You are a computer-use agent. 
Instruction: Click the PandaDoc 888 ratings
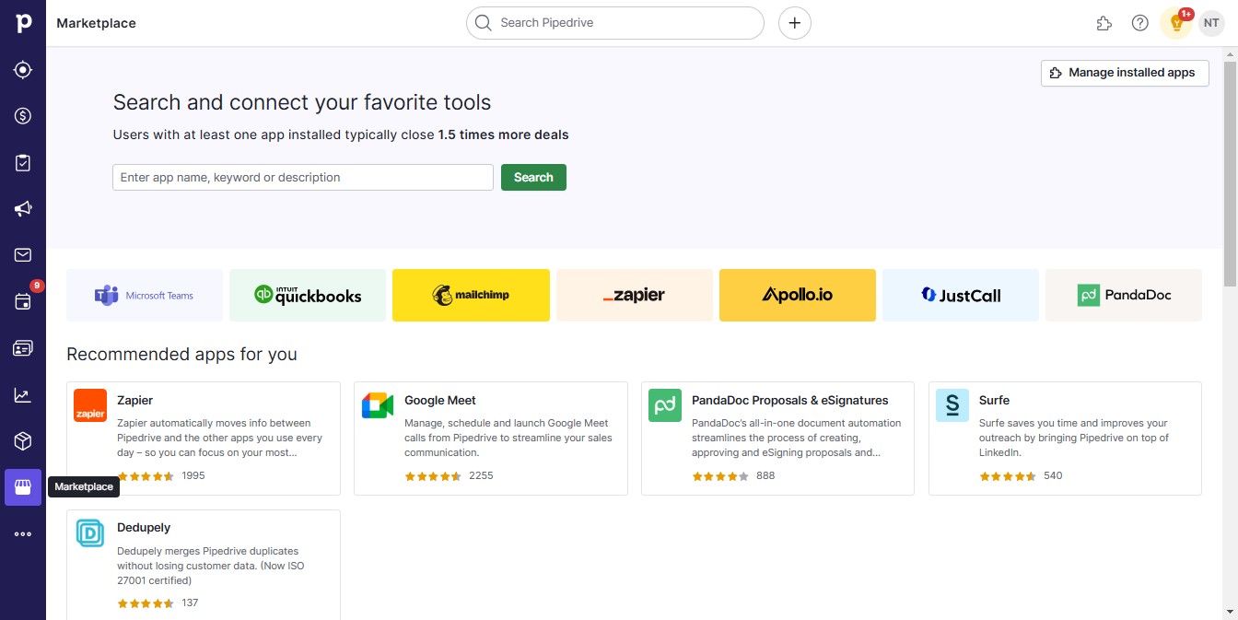[720, 476]
